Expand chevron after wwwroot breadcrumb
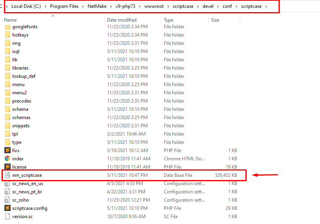320x224 pixels. (x=168, y=7)
